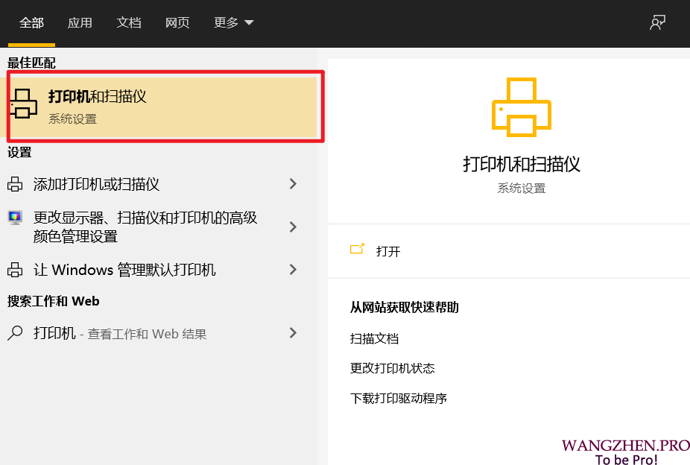Expand the 让 Windows 管理默认打印机 arrow
This screenshot has width=690, height=465.
tap(293, 270)
